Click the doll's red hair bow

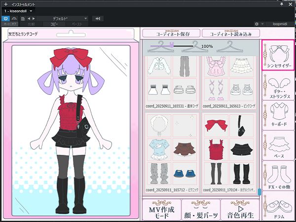(x=71, y=58)
